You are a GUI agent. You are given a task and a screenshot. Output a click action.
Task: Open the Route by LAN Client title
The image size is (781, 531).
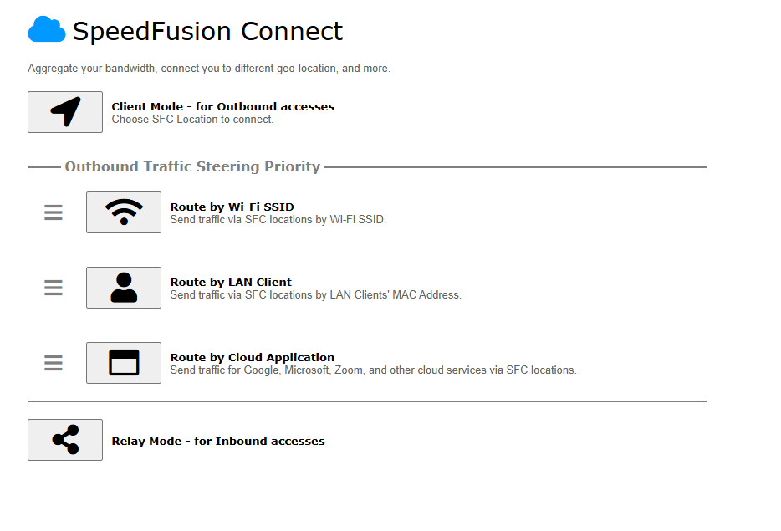231,282
